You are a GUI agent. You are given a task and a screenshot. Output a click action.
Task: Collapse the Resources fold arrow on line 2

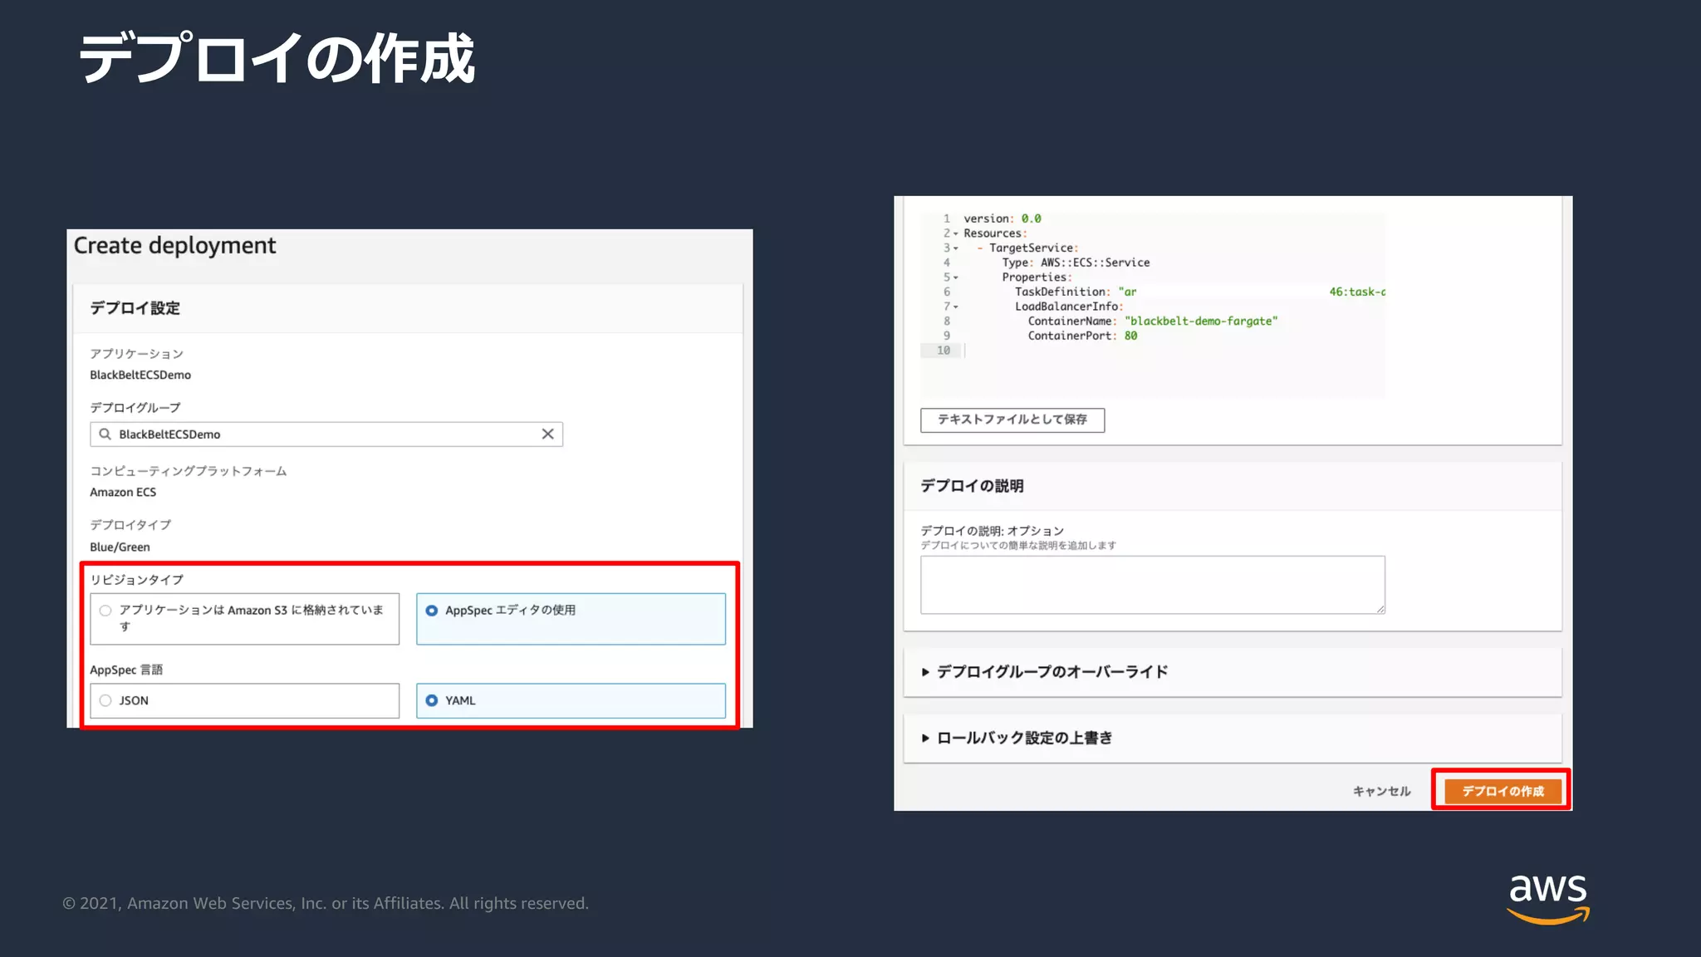pos(956,233)
